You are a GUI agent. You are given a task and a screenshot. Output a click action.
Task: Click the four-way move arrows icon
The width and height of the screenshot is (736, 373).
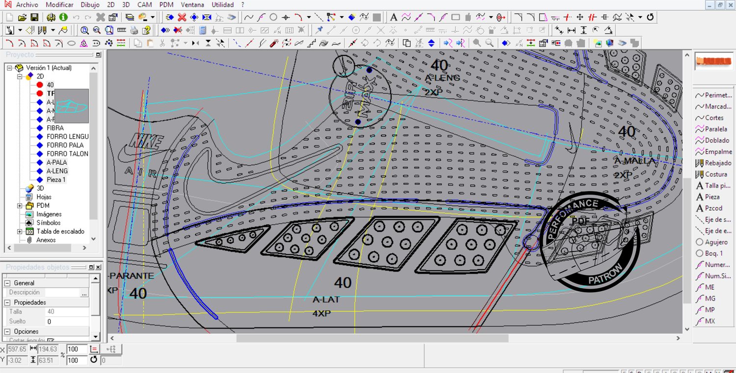click(x=580, y=17)
